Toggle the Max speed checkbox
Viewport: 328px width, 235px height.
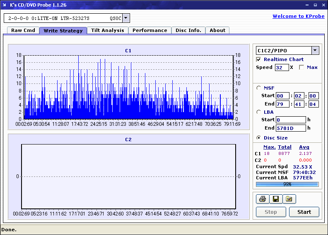coord(301,67)
